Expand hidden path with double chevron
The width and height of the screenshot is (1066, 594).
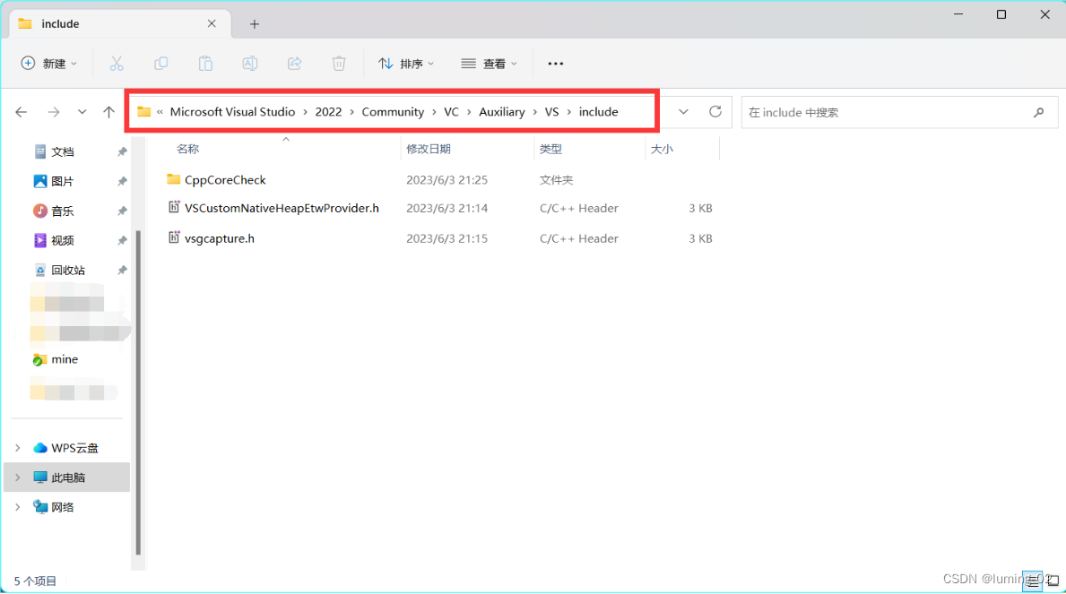pyautogui.click(x=160, y=112)
